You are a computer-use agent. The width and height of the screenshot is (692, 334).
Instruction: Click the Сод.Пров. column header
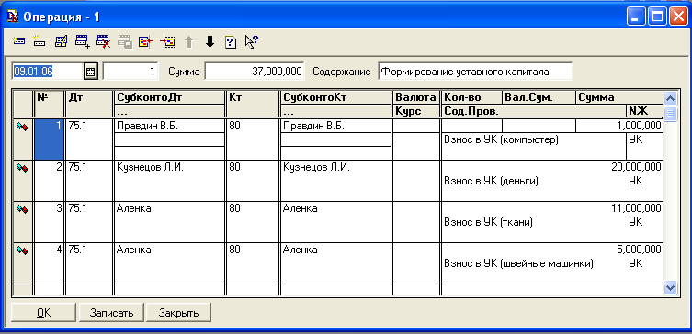coord(534,111)
